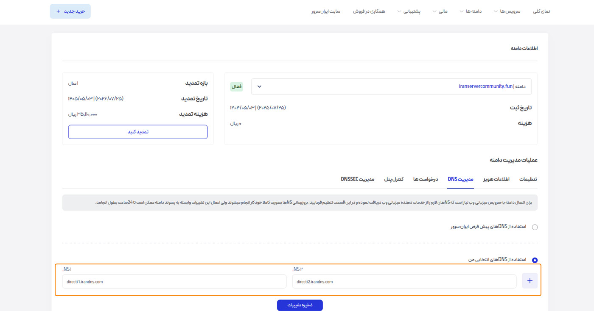Open the درخواست ها requests tab
Image resolution: width=594 pixels, height=311 pixels.
(426, 179)
